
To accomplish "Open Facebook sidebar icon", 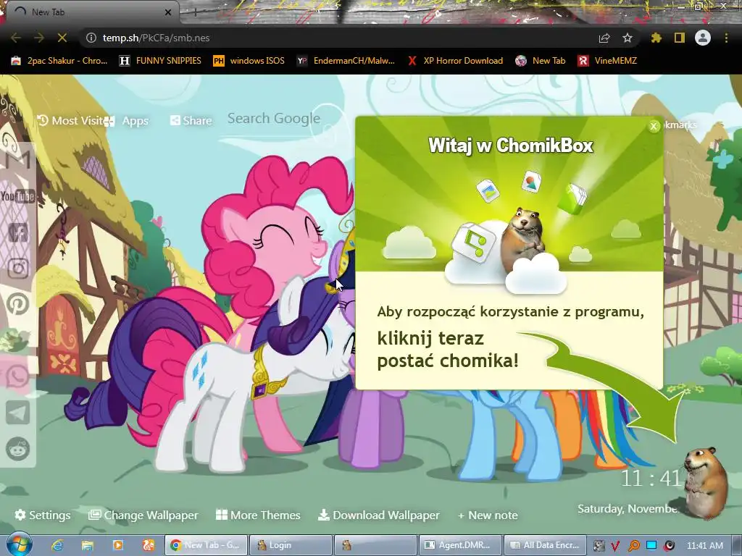I will click(18, 232).
